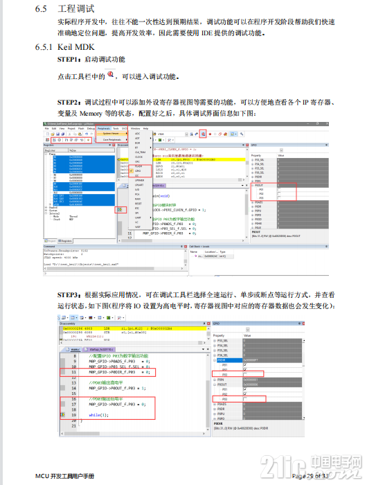The image size is (367, 485).
Task: Toggle P03 checkbox under P0OUT in STEP2 GPIO panel
Action: (278, 197)
